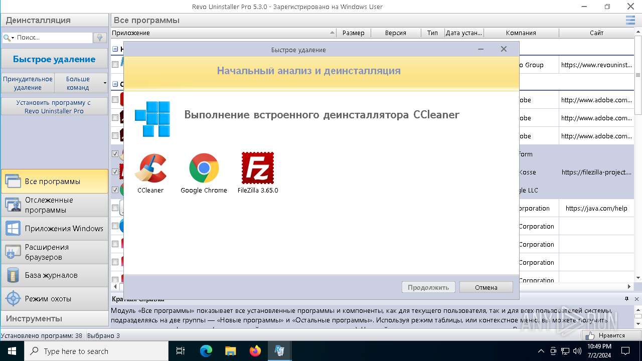This screenshot has width=642, height=361.
Task: Click the Тип column header
Action: click(x=432, y=33)
